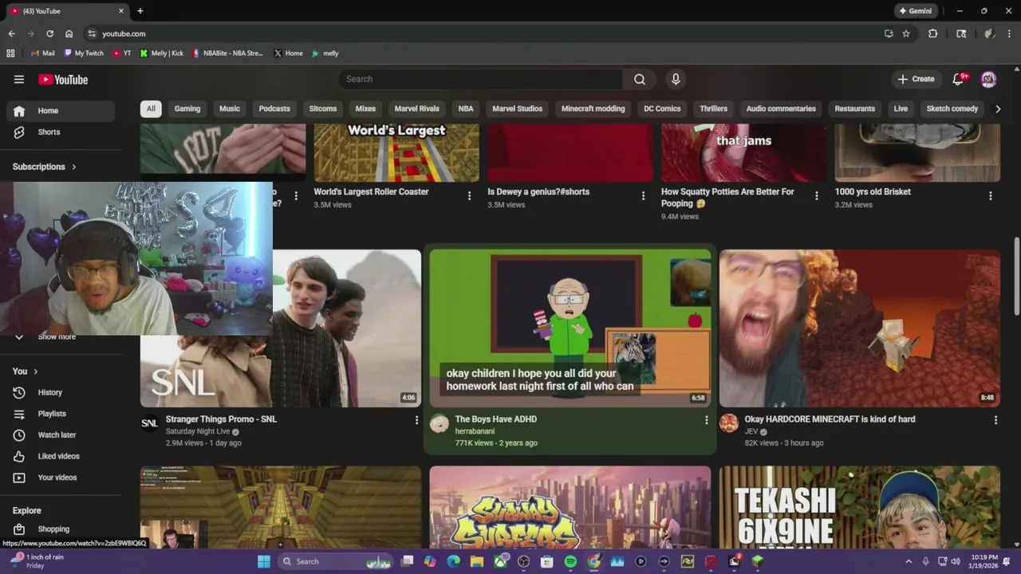Image resolution: width=1021 pixels, height=574 pixels.
Task: Open Chrome extensions puzzle icon
Action: pos(932,33)
